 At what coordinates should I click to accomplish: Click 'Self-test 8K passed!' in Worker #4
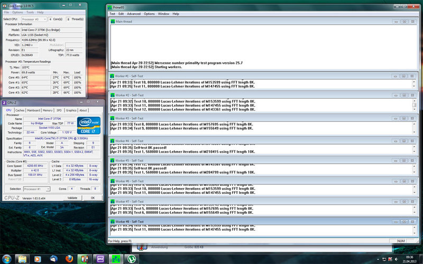tap(150, 148)
